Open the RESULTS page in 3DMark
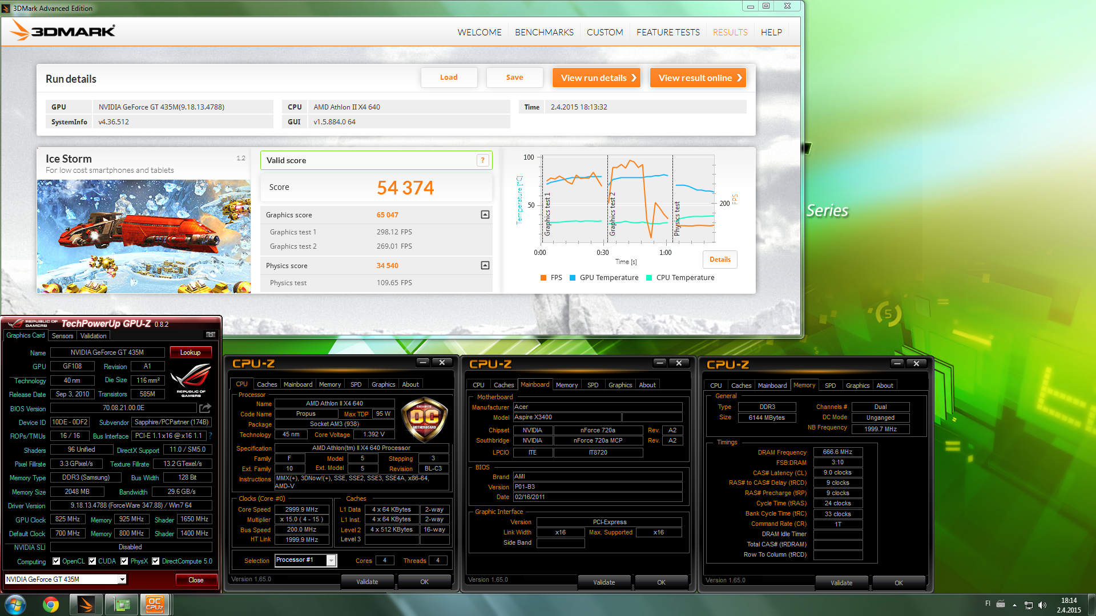Viewport: 1096px width, 616px height. pos(730,33)
